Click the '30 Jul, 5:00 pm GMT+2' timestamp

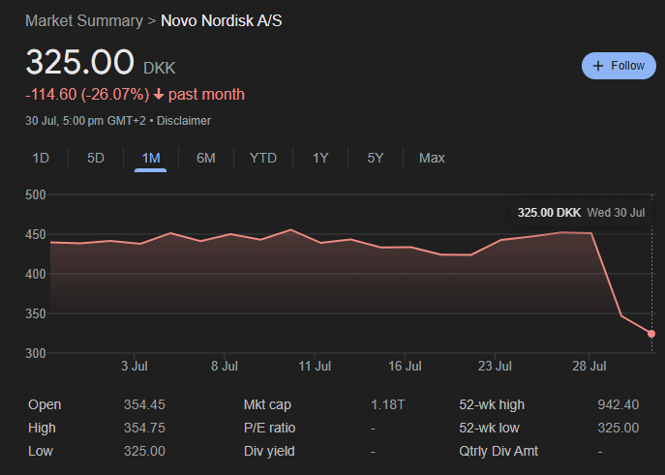tap(85, 121)
